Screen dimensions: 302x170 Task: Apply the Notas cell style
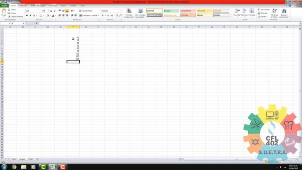(x=204, y=15)
